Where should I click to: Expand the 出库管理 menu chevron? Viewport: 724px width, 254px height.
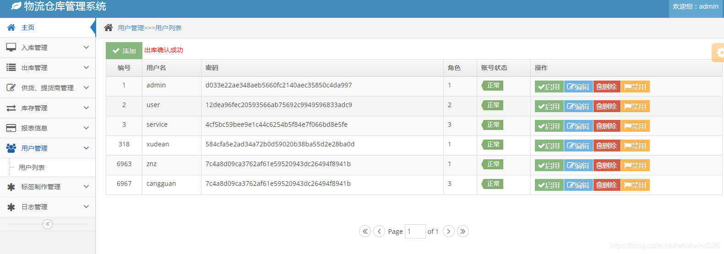pos(86,67)
